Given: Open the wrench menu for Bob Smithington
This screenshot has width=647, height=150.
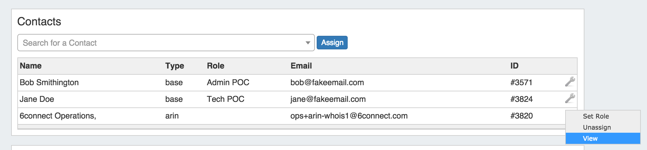Looking at the screenshot, I should click(570, 82).
